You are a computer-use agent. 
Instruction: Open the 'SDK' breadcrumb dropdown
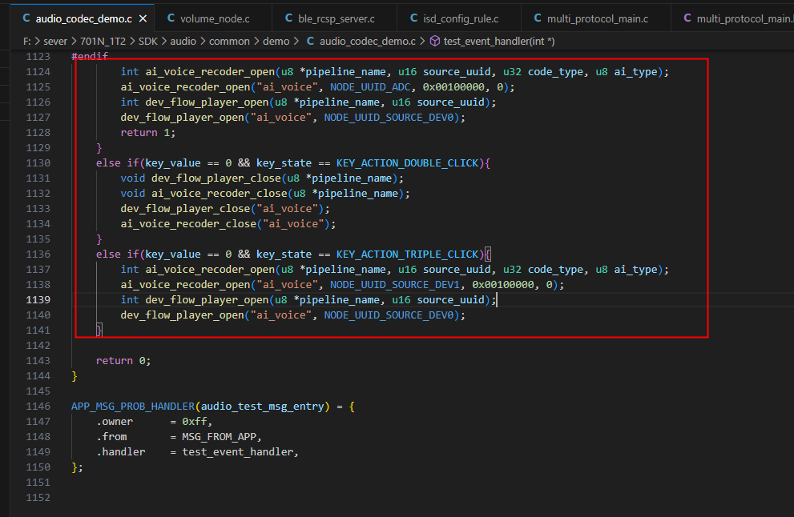coord(148,41)
